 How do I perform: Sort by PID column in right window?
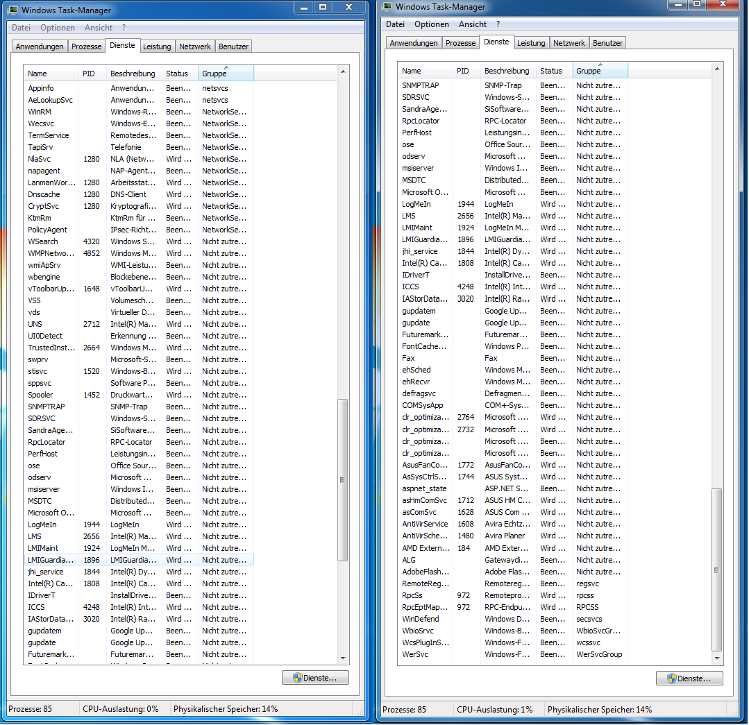point(466,71)
